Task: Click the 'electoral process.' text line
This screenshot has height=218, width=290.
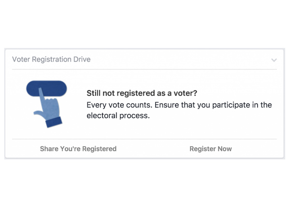Action: pyautogui.click(x=118, y=116)
